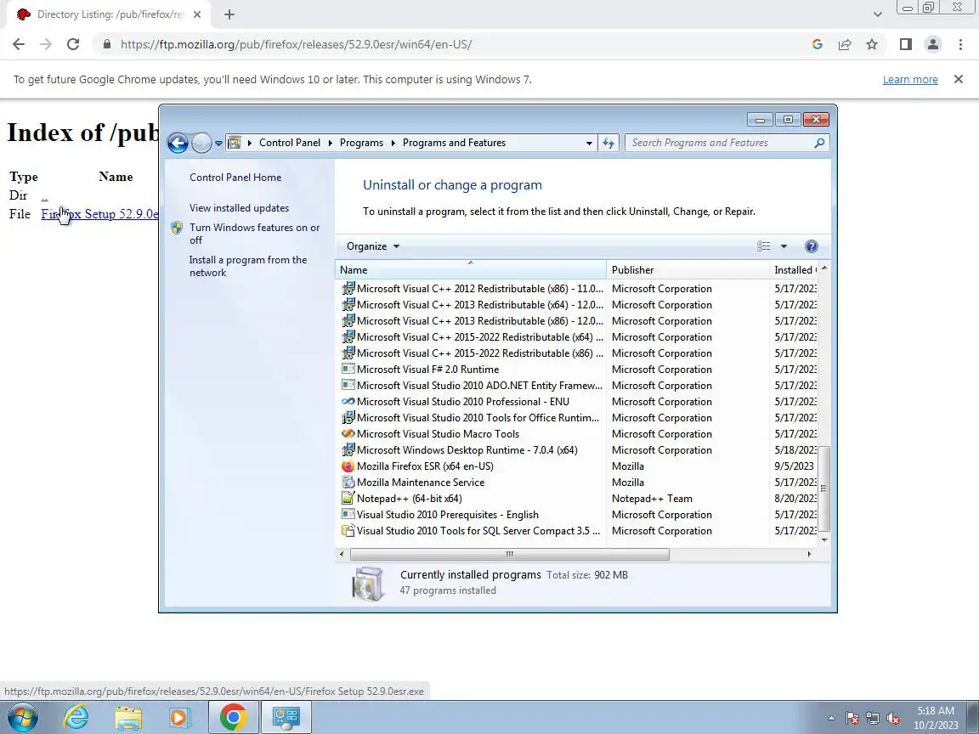Select Notepad++ (64-bit x64) entry
979x734 pixels.
pyautogui.click(x=409, y=499)
